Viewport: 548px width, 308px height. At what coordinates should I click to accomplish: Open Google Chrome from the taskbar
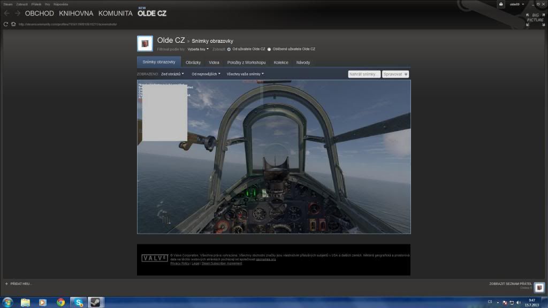click(60, 303)
